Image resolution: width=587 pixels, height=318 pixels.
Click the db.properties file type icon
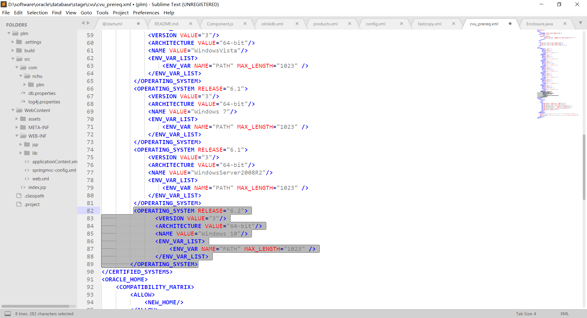pyautogui.click(x=23, y=93)
